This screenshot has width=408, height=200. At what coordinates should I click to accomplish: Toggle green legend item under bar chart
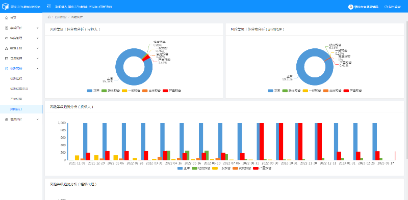(x=201, y=168)
